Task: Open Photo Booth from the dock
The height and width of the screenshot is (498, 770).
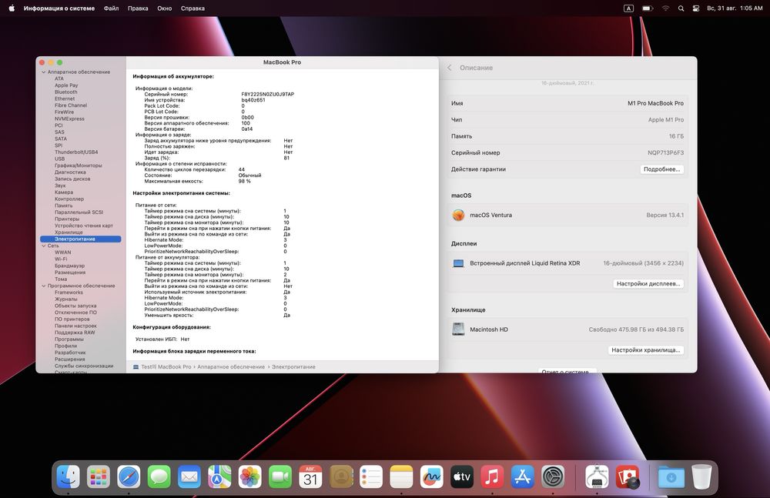Action: tap(628, 477)
